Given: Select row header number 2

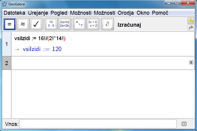Looking at the screenshot, I should pos(7,63).
